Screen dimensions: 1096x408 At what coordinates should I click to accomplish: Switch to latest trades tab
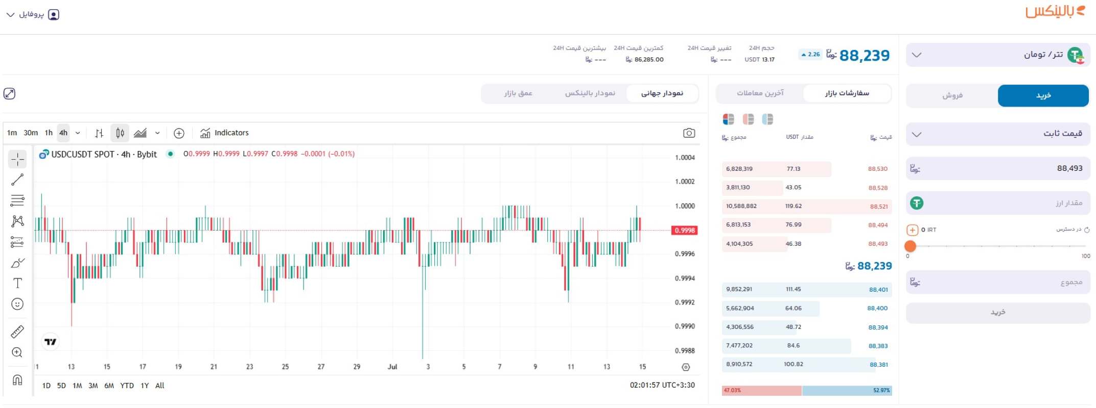[760, 93]
